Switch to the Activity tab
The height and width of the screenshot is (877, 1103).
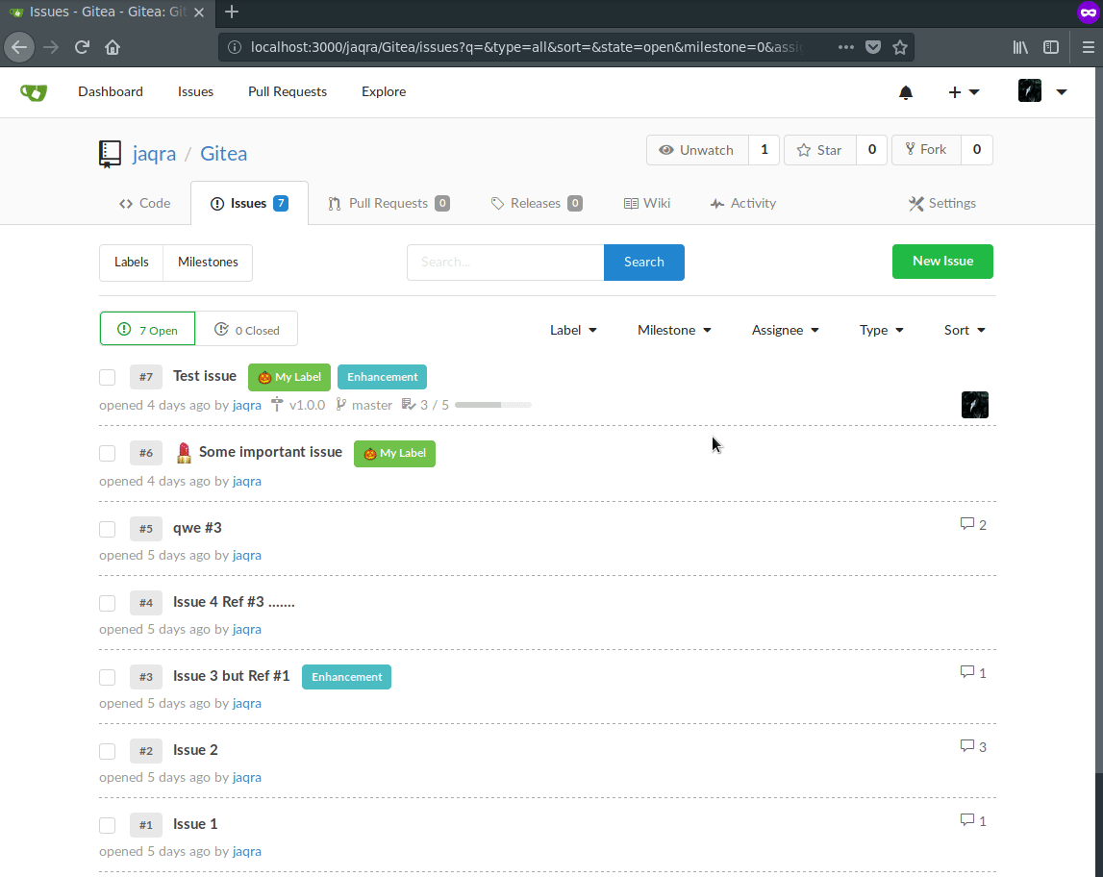click(742, 203)
